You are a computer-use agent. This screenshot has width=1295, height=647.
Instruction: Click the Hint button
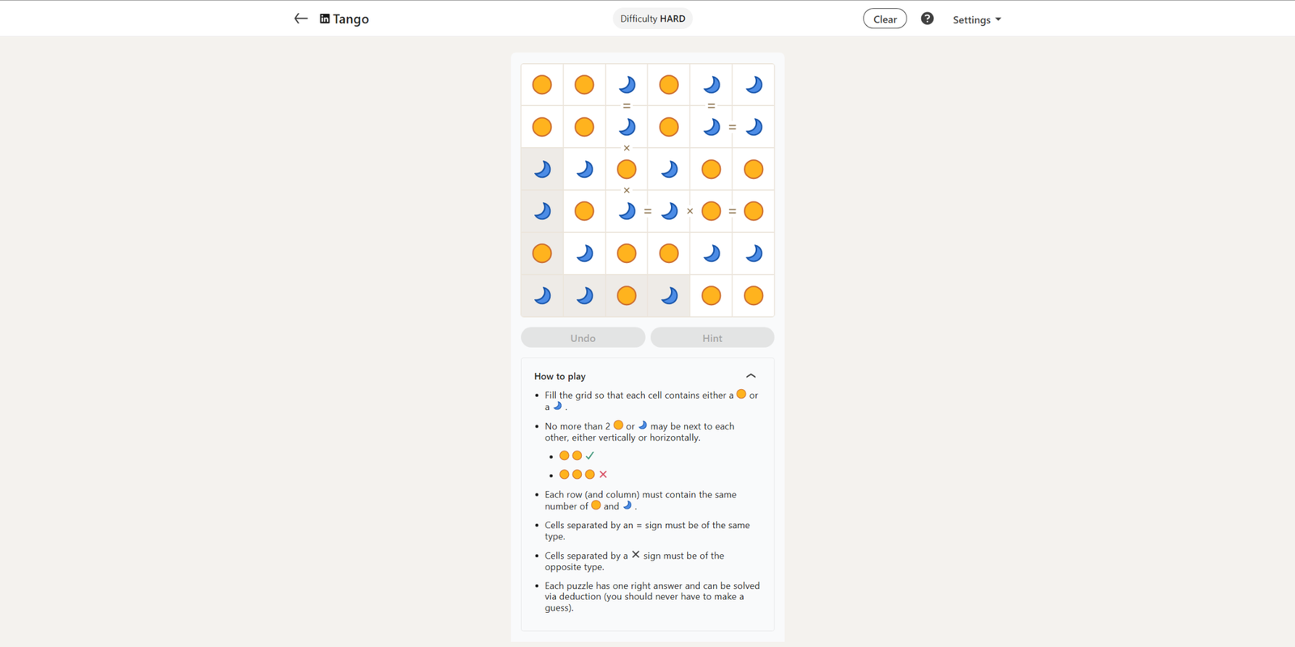click(x=712, y=338)
